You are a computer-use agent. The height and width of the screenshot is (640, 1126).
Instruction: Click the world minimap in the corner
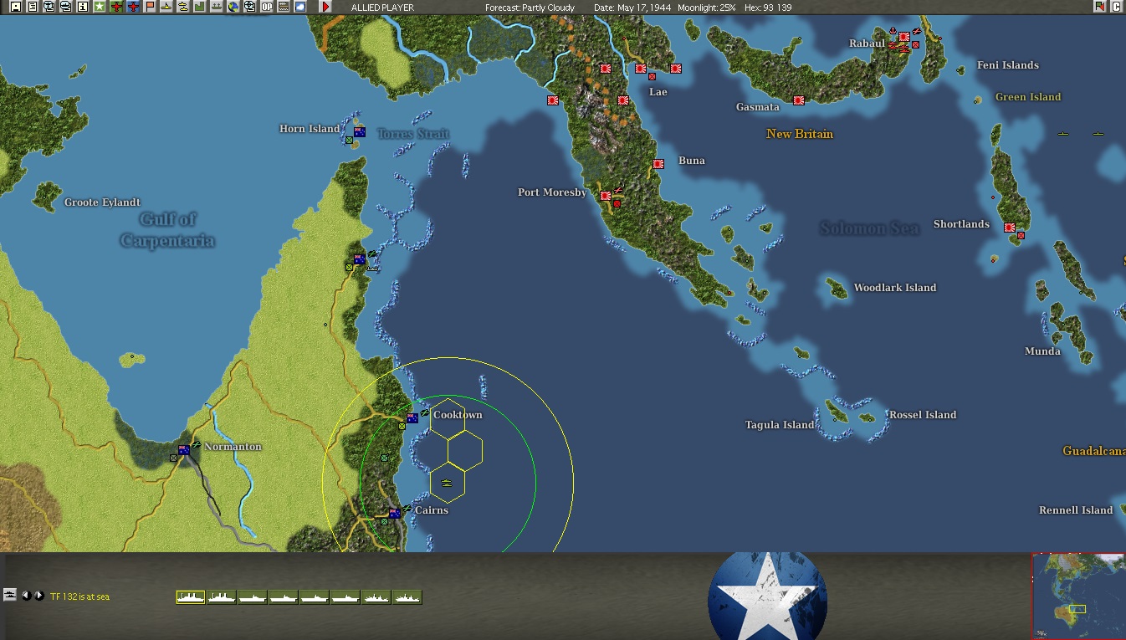click(1078, 596)
